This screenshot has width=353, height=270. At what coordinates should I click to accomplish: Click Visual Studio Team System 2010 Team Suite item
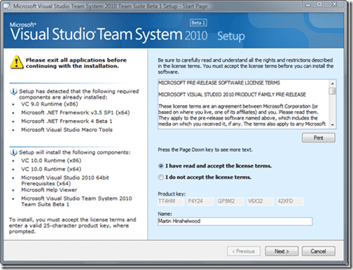point(76,201)
